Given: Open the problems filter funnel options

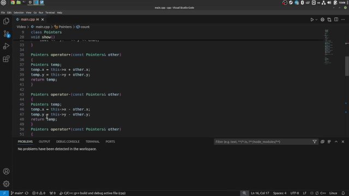Looking at the screenshot, I should click(x=315, y=142).
